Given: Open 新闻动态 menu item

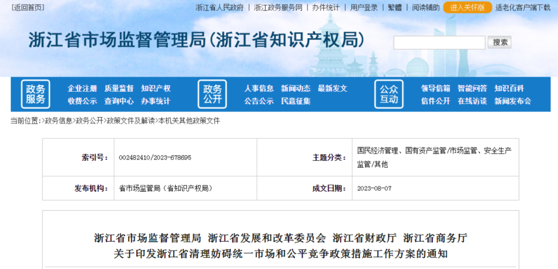Looking at the screenshot, I should point(296,88).
